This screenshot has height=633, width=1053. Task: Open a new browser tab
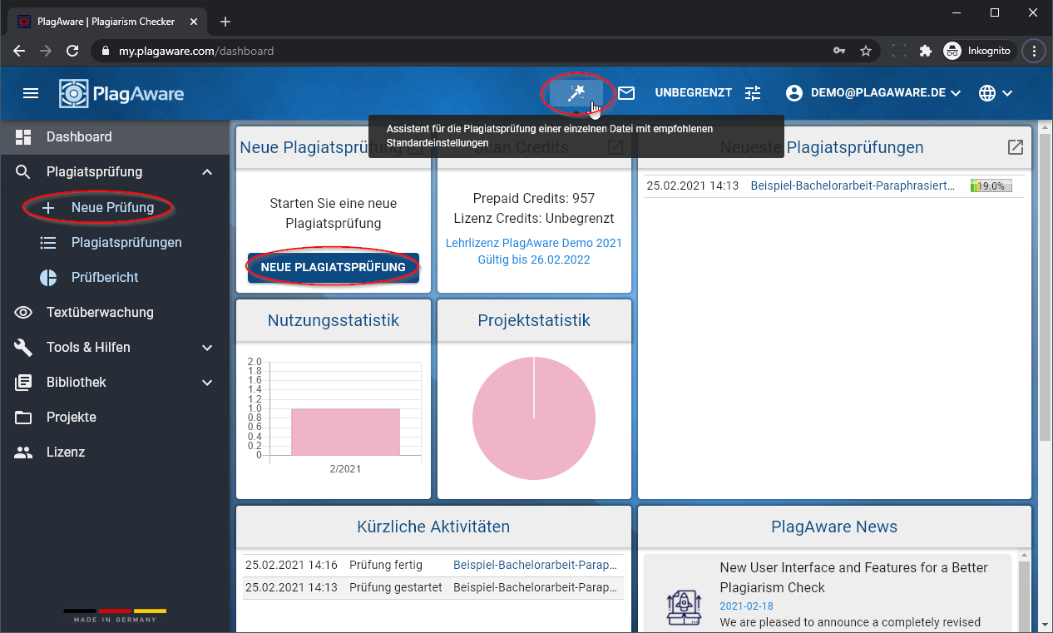(x=225, y=22)
